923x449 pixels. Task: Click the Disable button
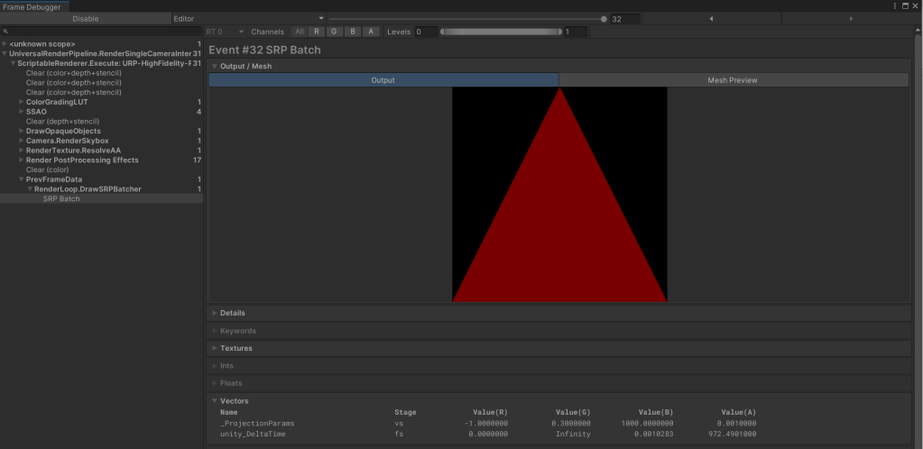(x=85, y=18)
